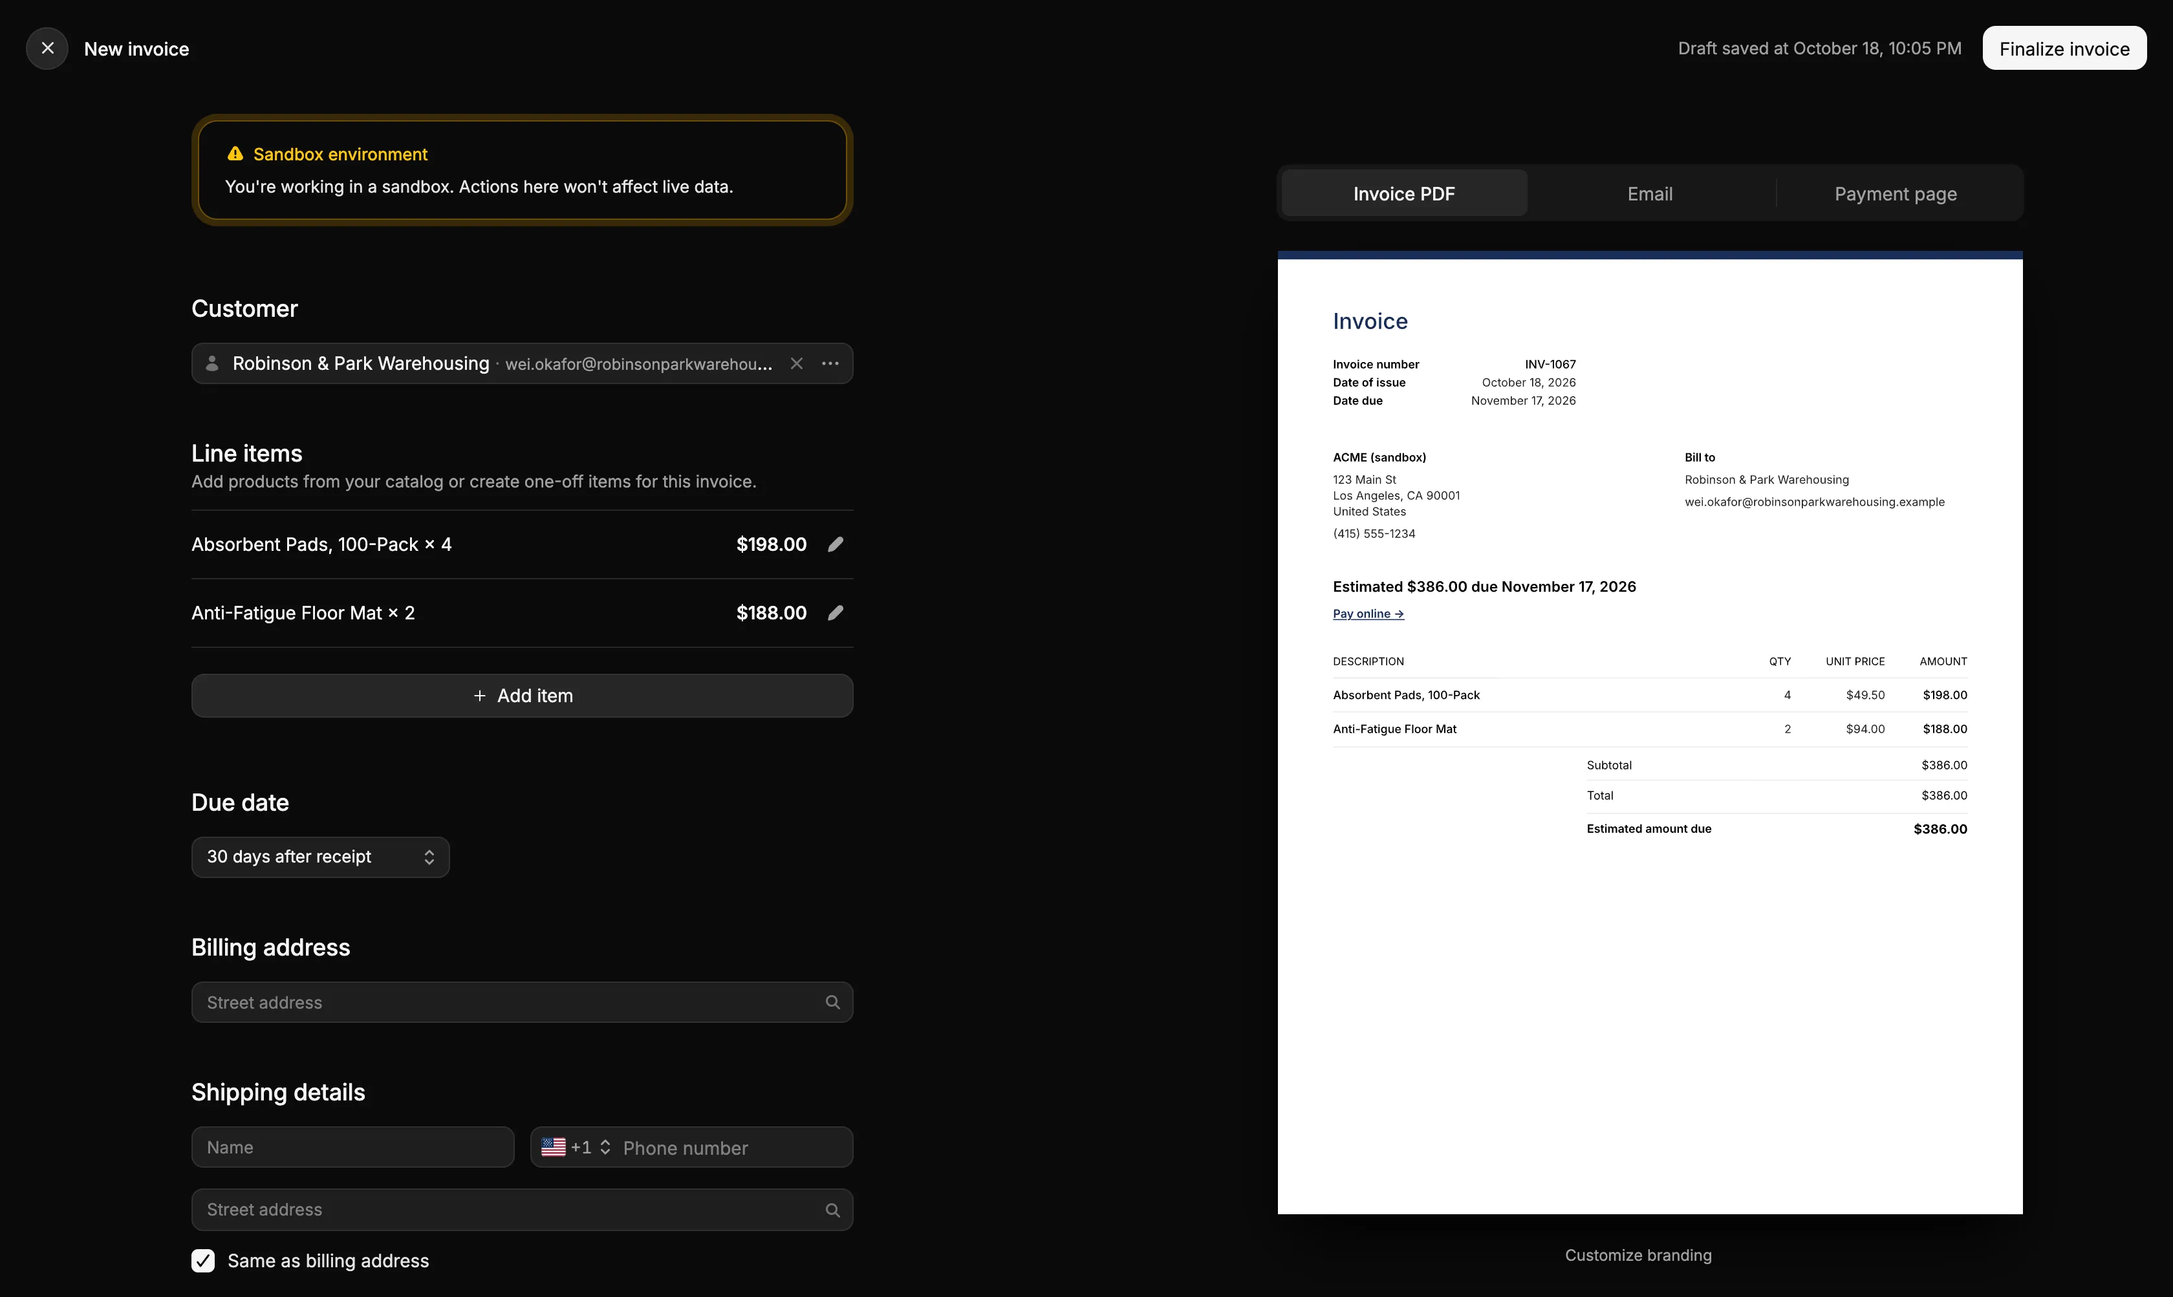Viewport: 2173px width, 1297px height.
Task: Open the 30 days after receipt dropdown
Action: tap(320, 857)
